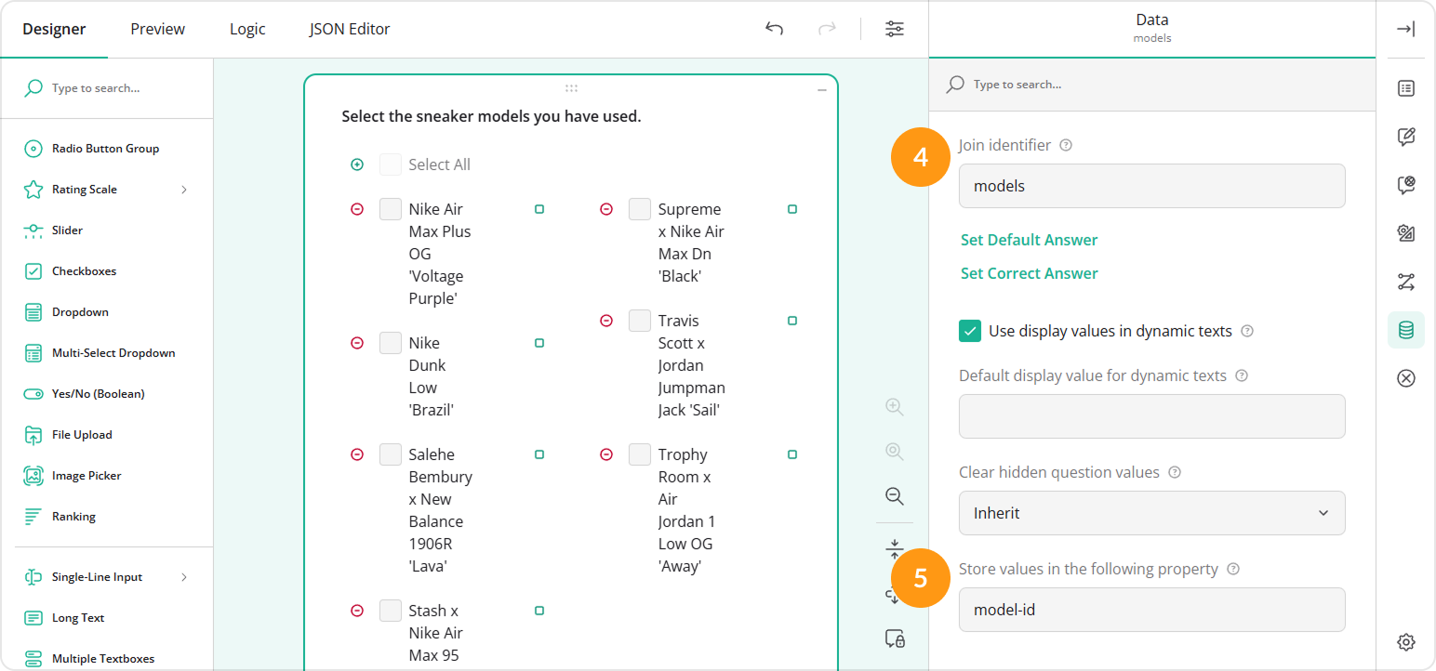Check the Nike Dunk Low 'Brazil' box
This screenshot has width=1436, height=671.
(x=391, y=343)
